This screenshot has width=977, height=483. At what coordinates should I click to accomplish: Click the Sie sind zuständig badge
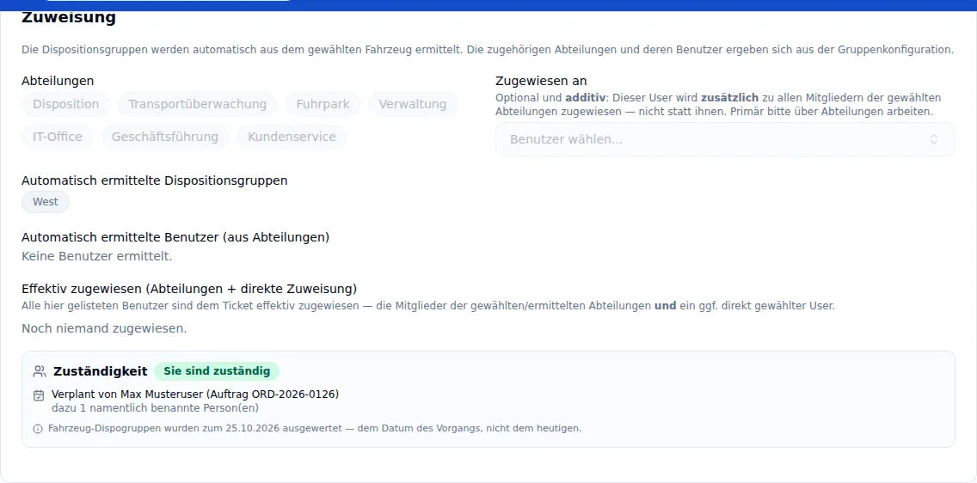click(x=217, y=371)
